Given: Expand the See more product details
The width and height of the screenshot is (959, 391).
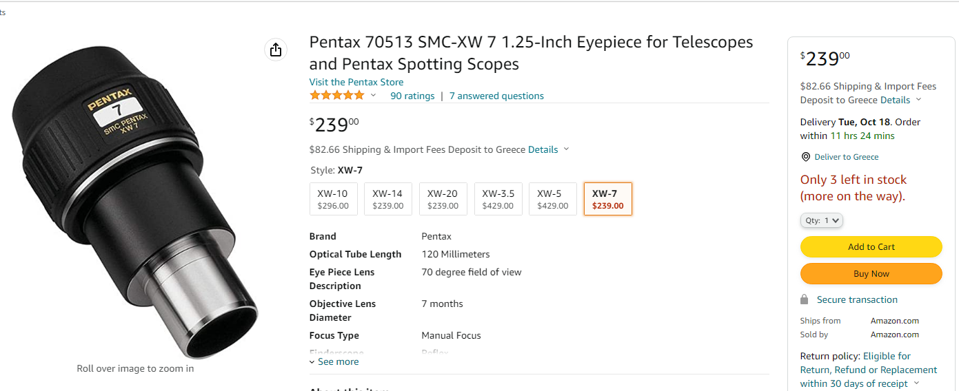Looking at the screenshot, I should 334,361.
